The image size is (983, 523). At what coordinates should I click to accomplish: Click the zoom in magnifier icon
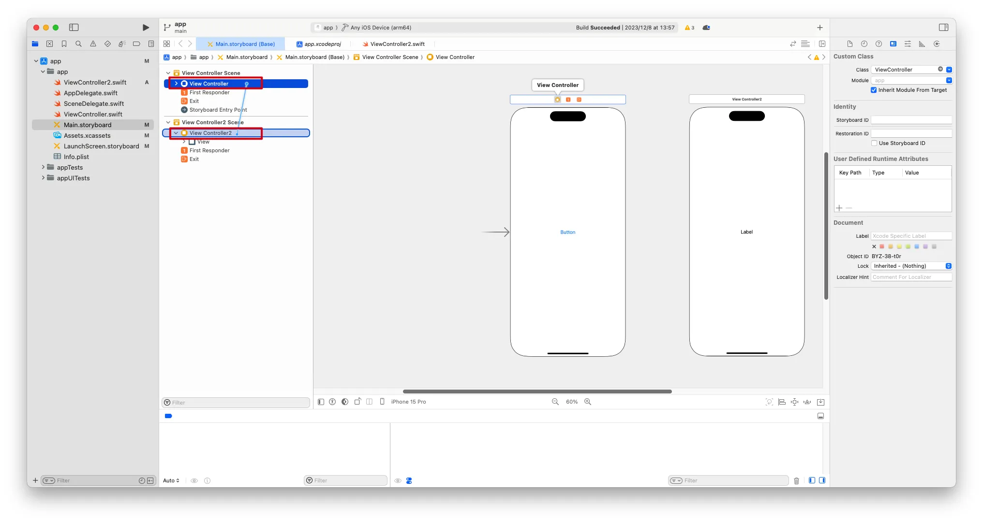tap(588, 402)
